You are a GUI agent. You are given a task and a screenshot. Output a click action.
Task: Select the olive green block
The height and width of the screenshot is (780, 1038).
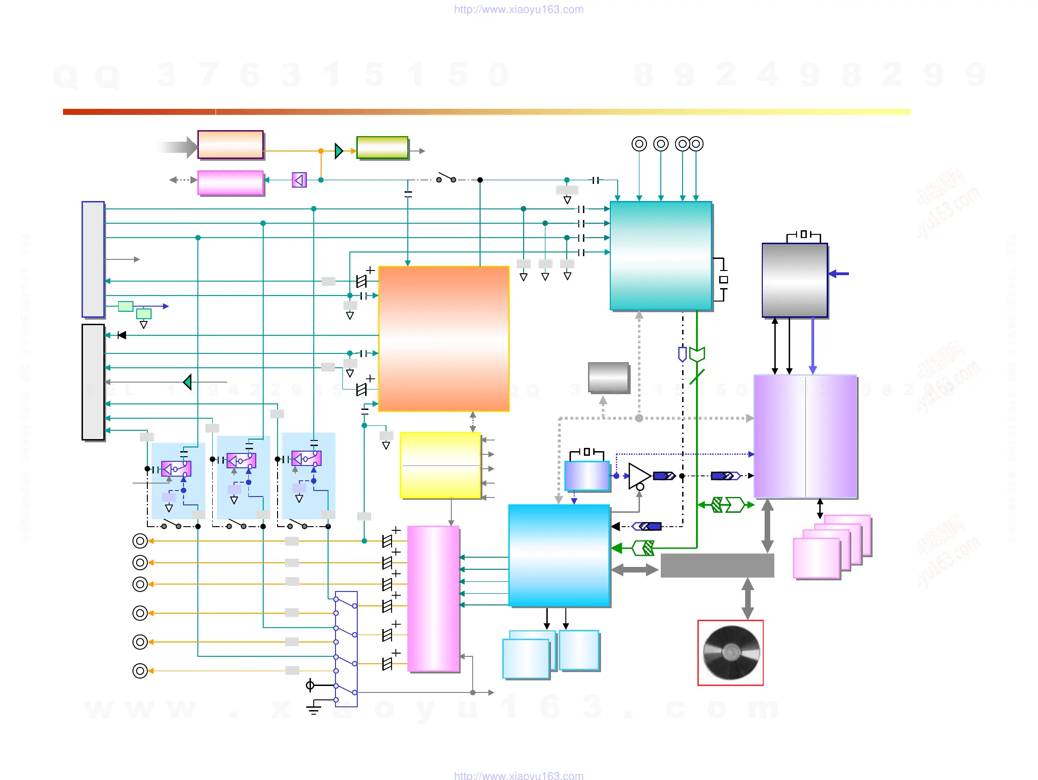click(x=382, y=147)
